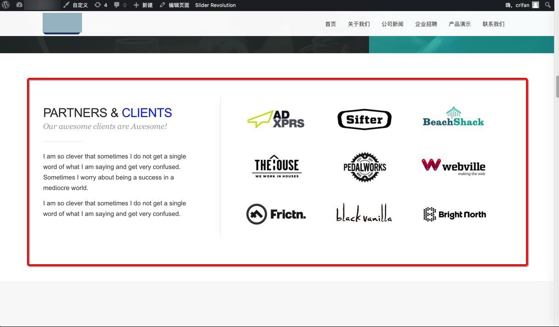Go to 首页 home page

tap(330, 24)
